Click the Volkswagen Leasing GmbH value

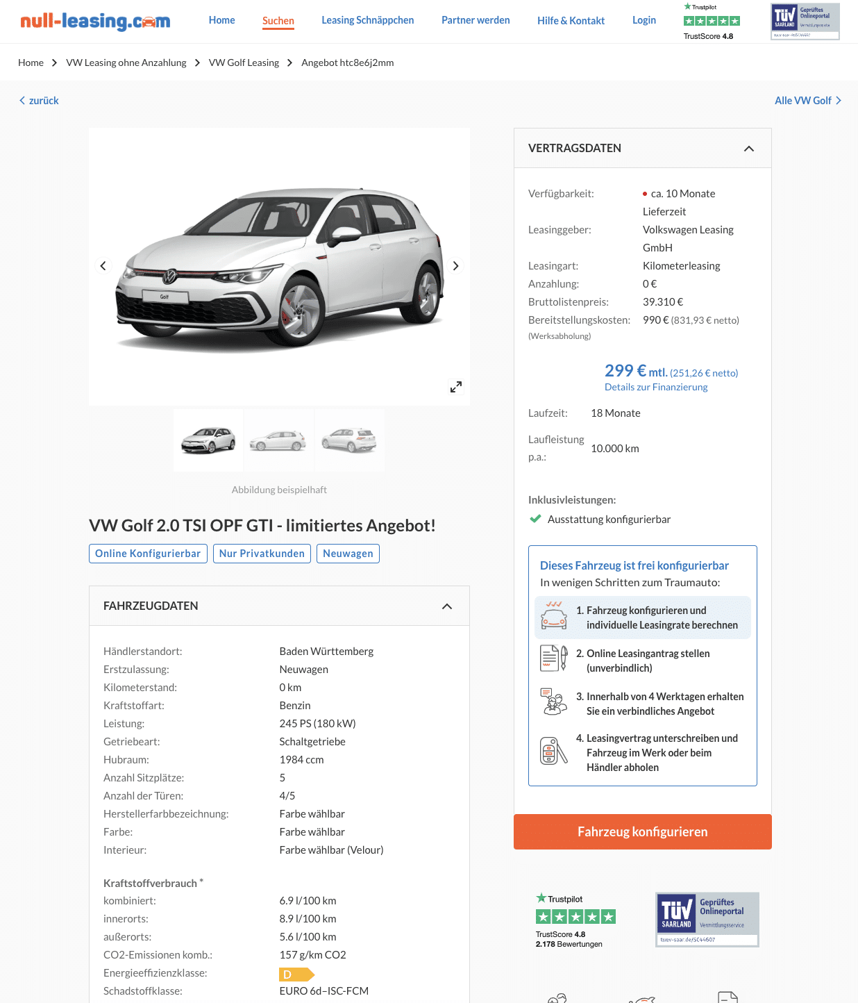(x=688, y=238)
